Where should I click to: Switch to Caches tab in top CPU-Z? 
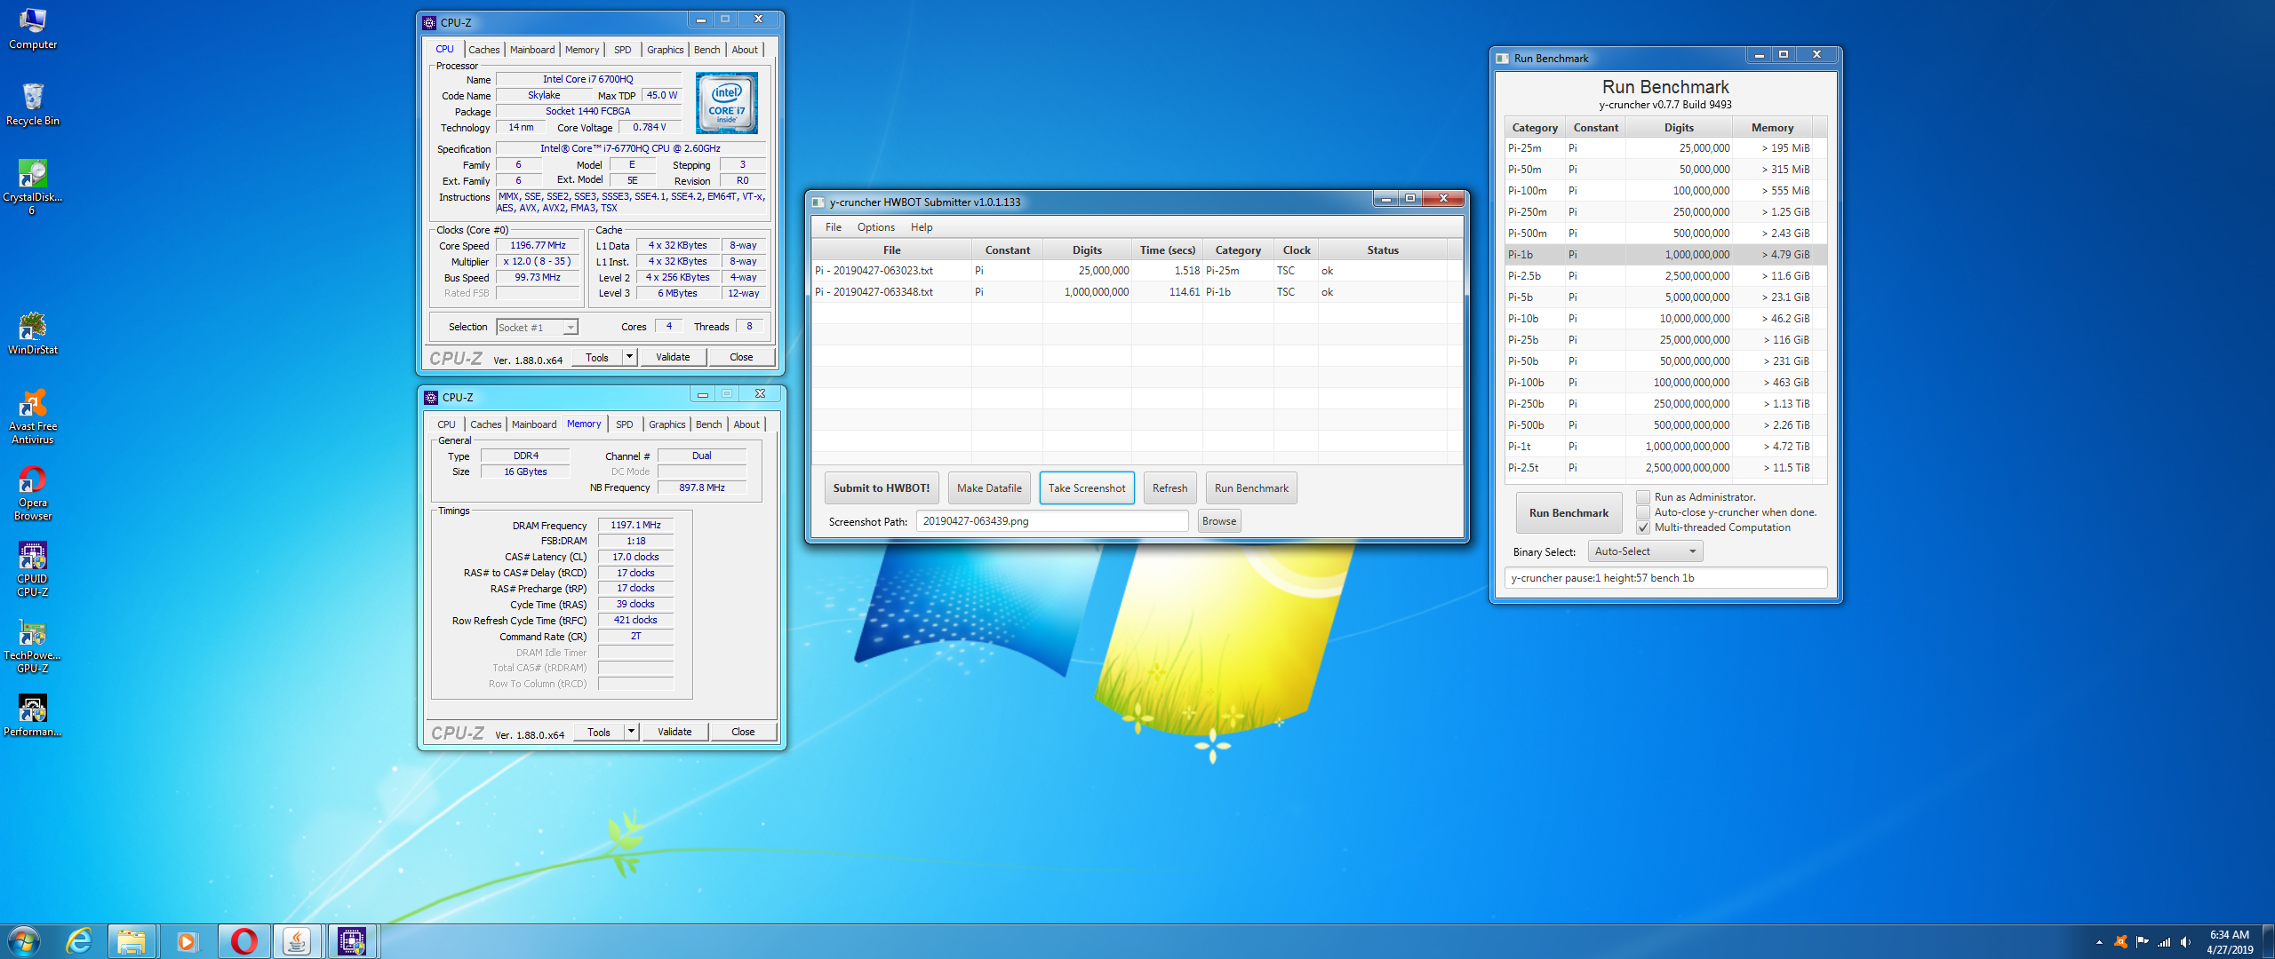pyautogui.click(x=484, y=50)
